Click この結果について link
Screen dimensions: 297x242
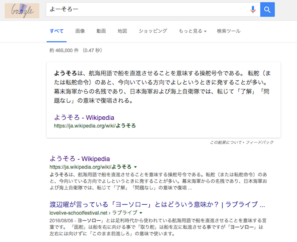point(226,142)
